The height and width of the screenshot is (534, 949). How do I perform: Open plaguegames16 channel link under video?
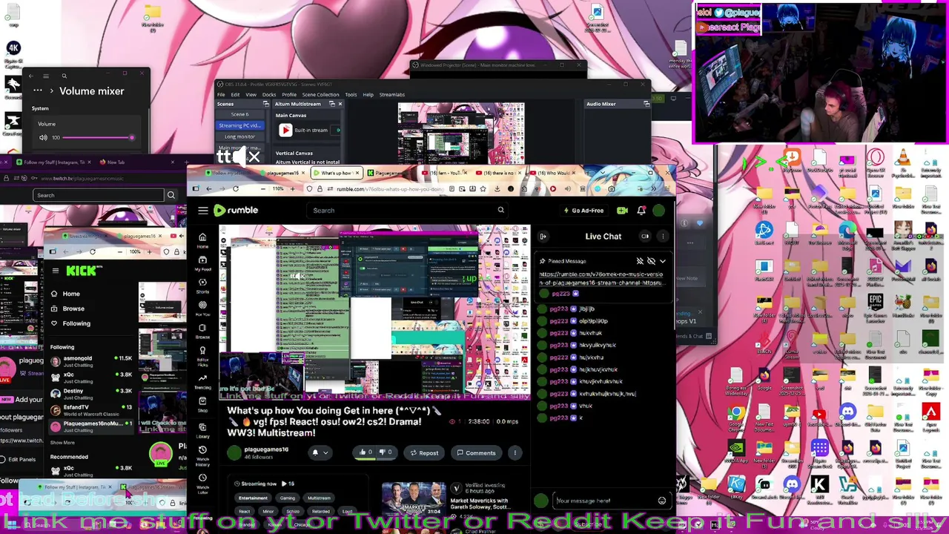pyautogui.click(x=266, y=449)
